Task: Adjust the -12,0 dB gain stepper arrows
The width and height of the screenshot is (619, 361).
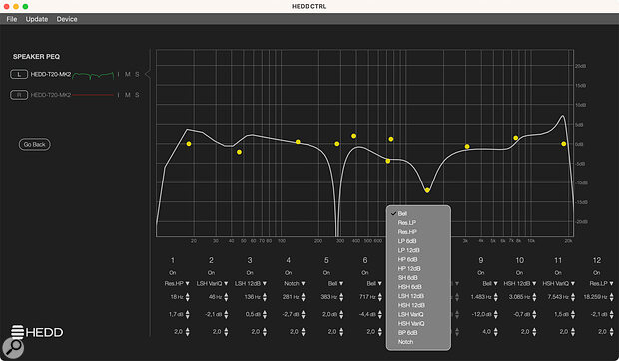Action: (496, 315)
